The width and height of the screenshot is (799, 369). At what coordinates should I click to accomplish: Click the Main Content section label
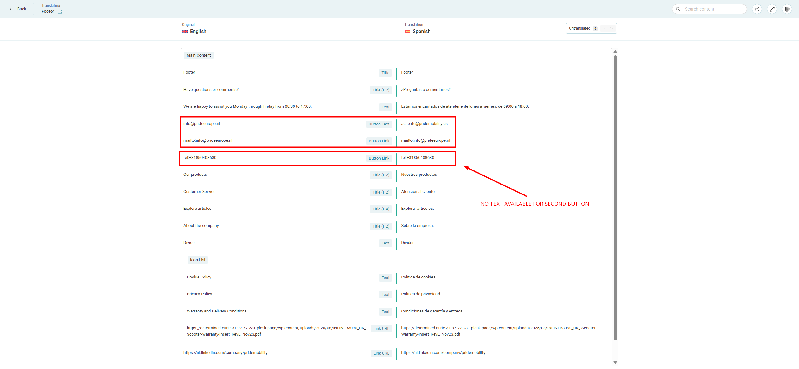coord(198,55)
